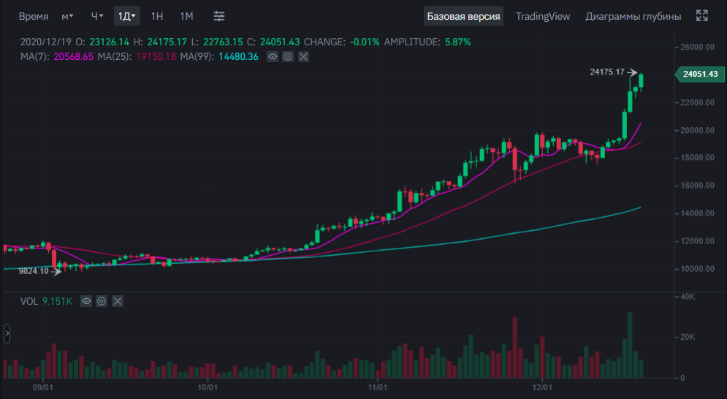
Task: Click the 40K volume axis label
Action: tap(688, 297)
